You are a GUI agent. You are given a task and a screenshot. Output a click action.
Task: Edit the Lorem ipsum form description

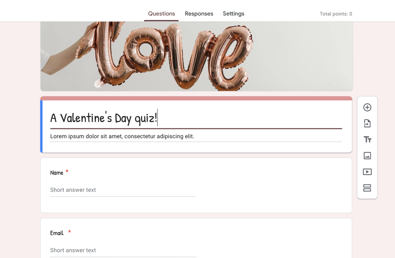(x=122, y=136)
